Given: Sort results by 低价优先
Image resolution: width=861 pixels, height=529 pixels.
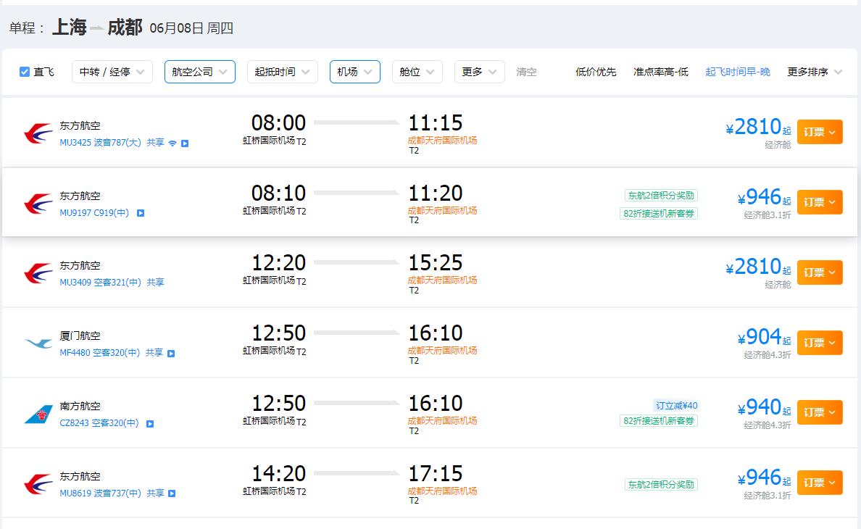Looking at the screenshot, I should pos(596,72).
